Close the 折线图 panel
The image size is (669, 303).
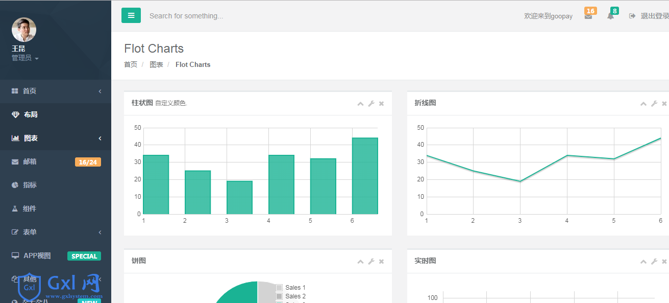(x=664, y=104)
